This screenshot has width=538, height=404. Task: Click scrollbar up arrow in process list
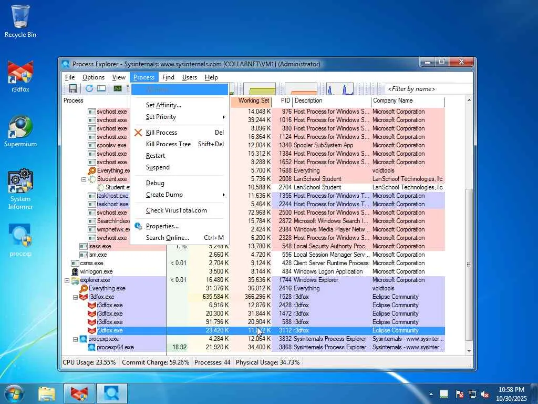469,100
